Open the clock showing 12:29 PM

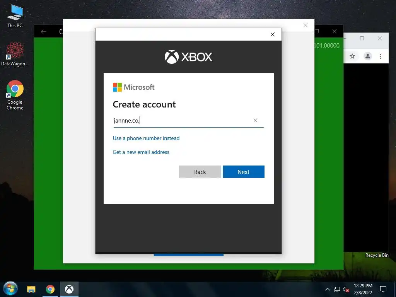click(x=363, y=289)
